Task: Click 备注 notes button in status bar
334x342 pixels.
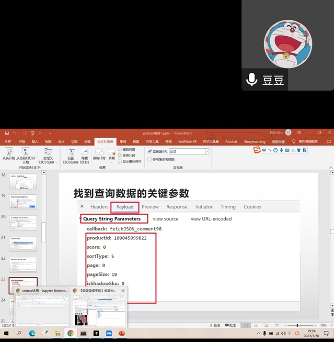Action: [x=215, y=325]
